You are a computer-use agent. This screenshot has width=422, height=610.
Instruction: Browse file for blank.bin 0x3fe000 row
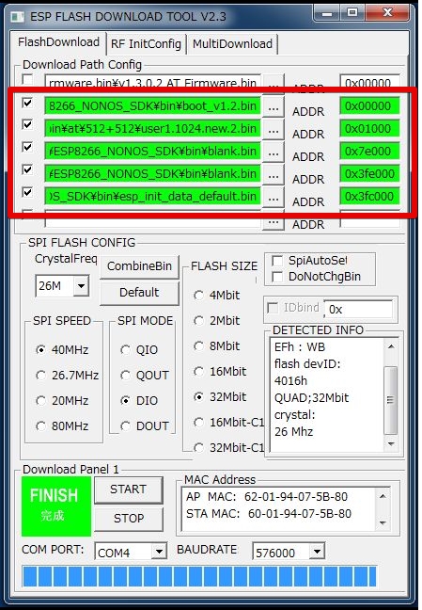tap(274, 175)
